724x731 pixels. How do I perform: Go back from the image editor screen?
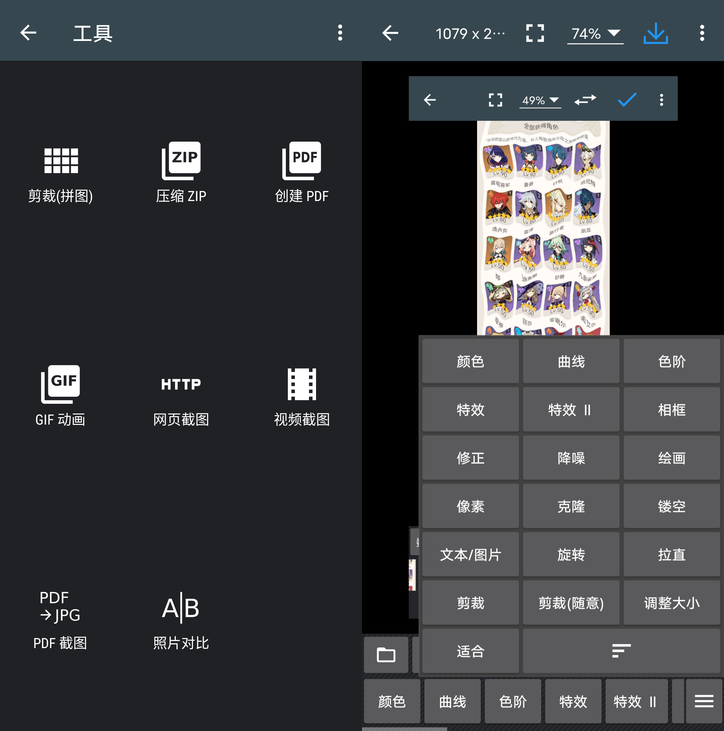click(391, 33)
